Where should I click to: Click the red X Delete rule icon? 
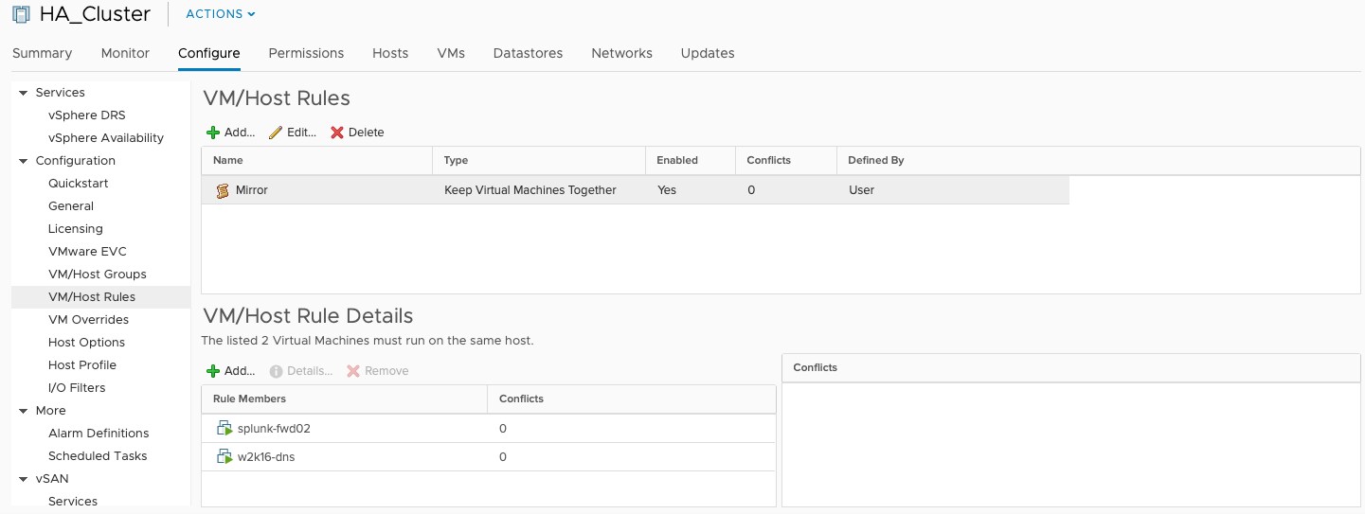(337, 133)
